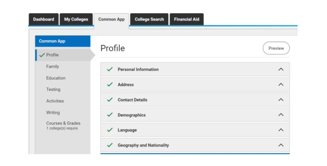Click the Address section heading
Image resolution: width=327 pixels, height=166 pixels.
126,84
